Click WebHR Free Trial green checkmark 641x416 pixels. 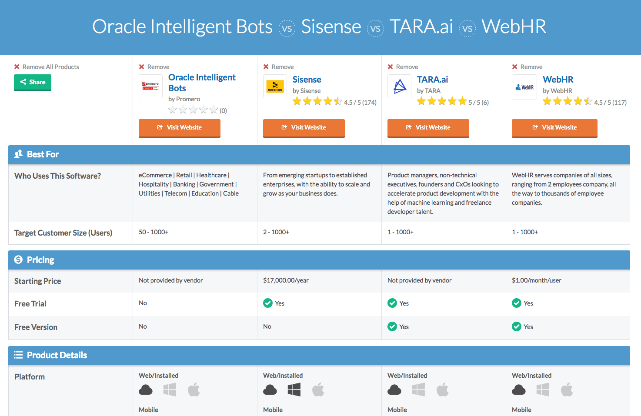517,303
